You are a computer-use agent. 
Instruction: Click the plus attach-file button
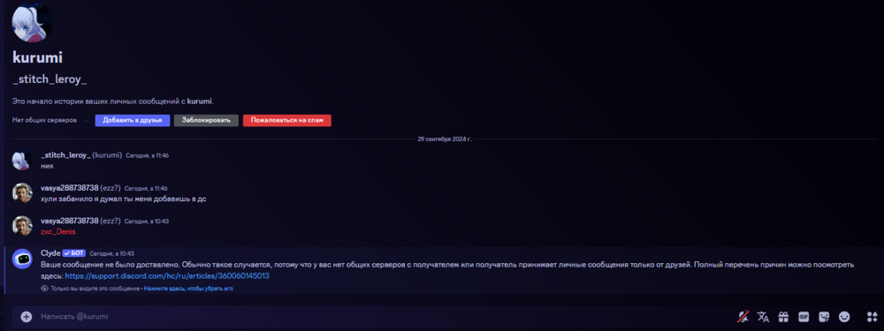pos(26,316)
